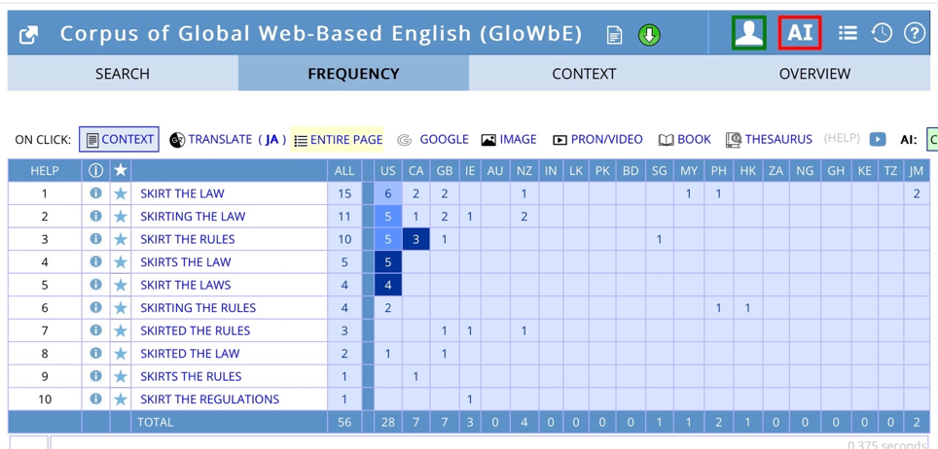Switch to the FREQUENCY tab
The width and height of the screenshot is (938, 449).
coord(353,74)
